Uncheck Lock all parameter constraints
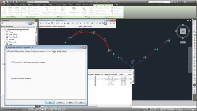 click(12, 79)
